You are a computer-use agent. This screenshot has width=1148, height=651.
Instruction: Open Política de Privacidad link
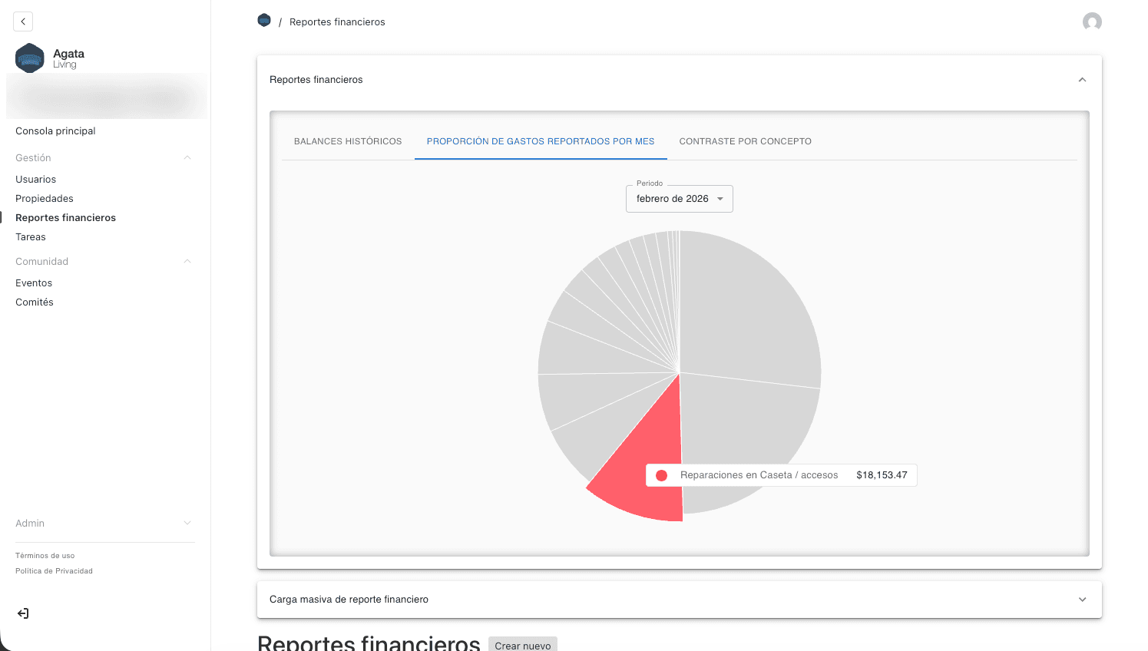[54, 571]
